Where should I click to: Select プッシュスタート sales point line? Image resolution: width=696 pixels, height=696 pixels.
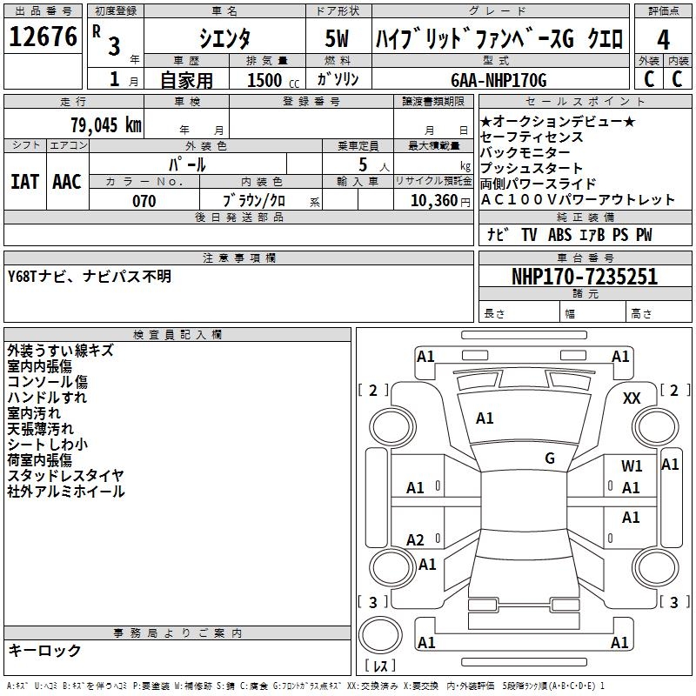click(532, 168)
